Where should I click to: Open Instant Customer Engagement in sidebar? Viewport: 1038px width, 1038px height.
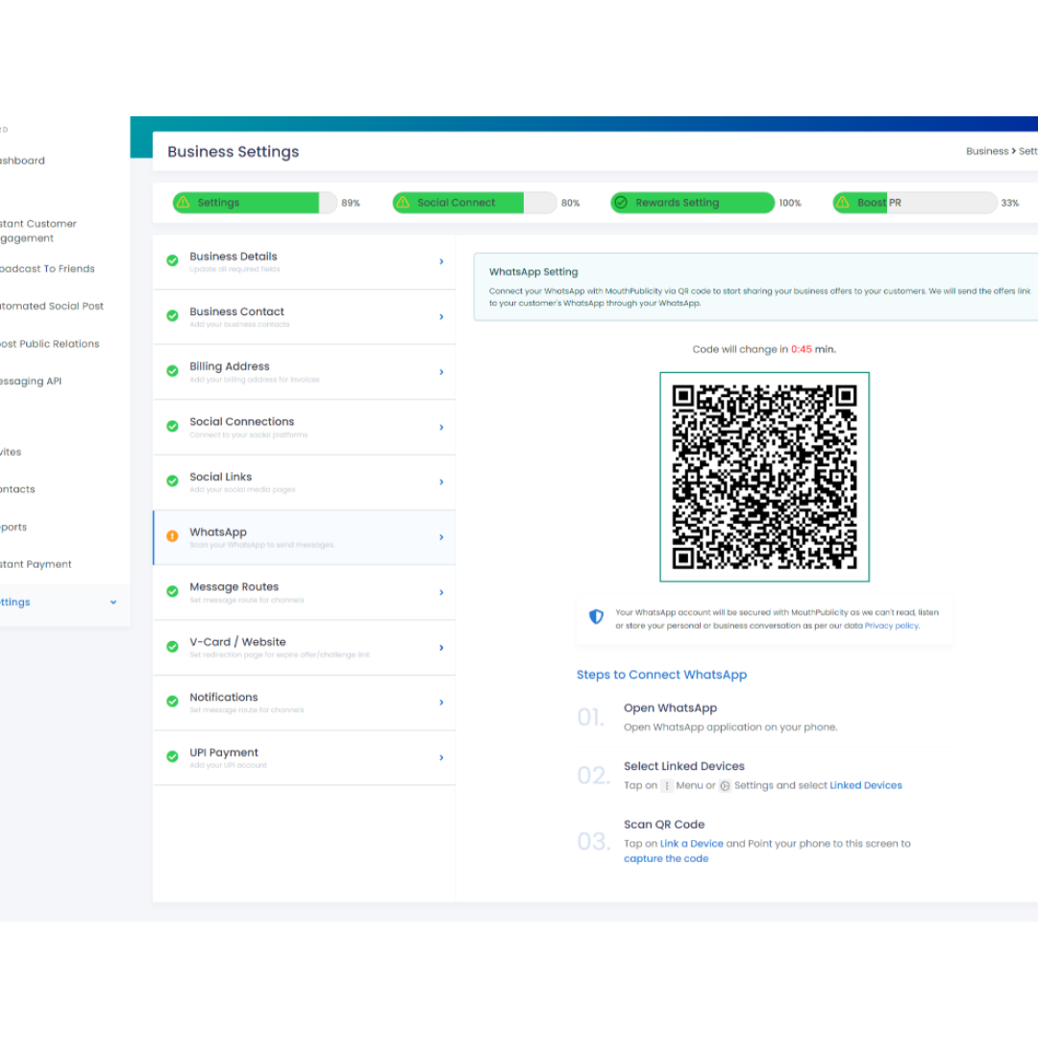(x=38, y=231)
